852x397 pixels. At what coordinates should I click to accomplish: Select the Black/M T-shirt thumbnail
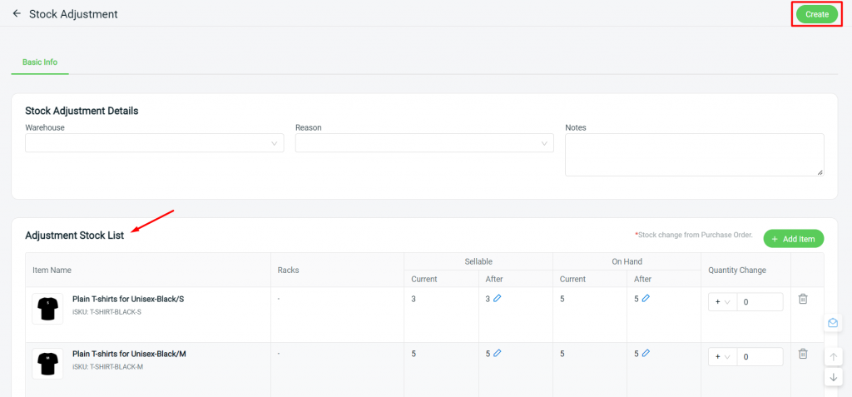click(47, 364)
